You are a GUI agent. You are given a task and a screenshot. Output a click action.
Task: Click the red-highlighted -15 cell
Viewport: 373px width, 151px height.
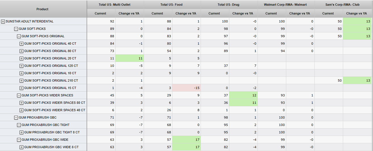(x=186, y=88)
